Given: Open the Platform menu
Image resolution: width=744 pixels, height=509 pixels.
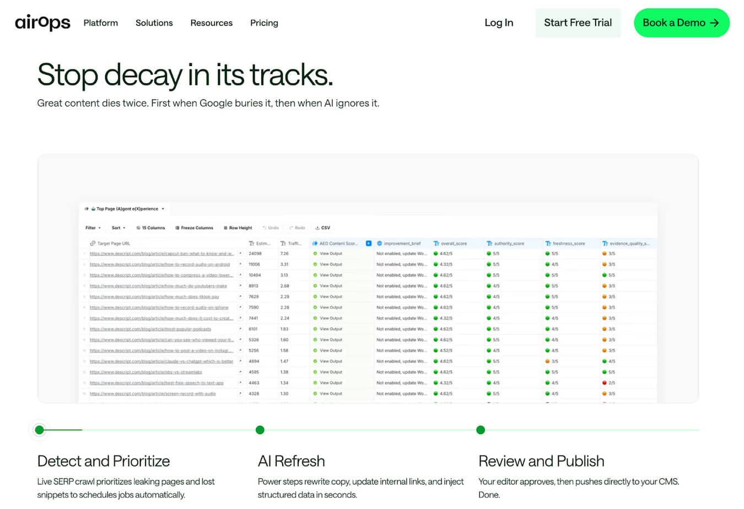Looking at the screenshot, I should (101, 23).
